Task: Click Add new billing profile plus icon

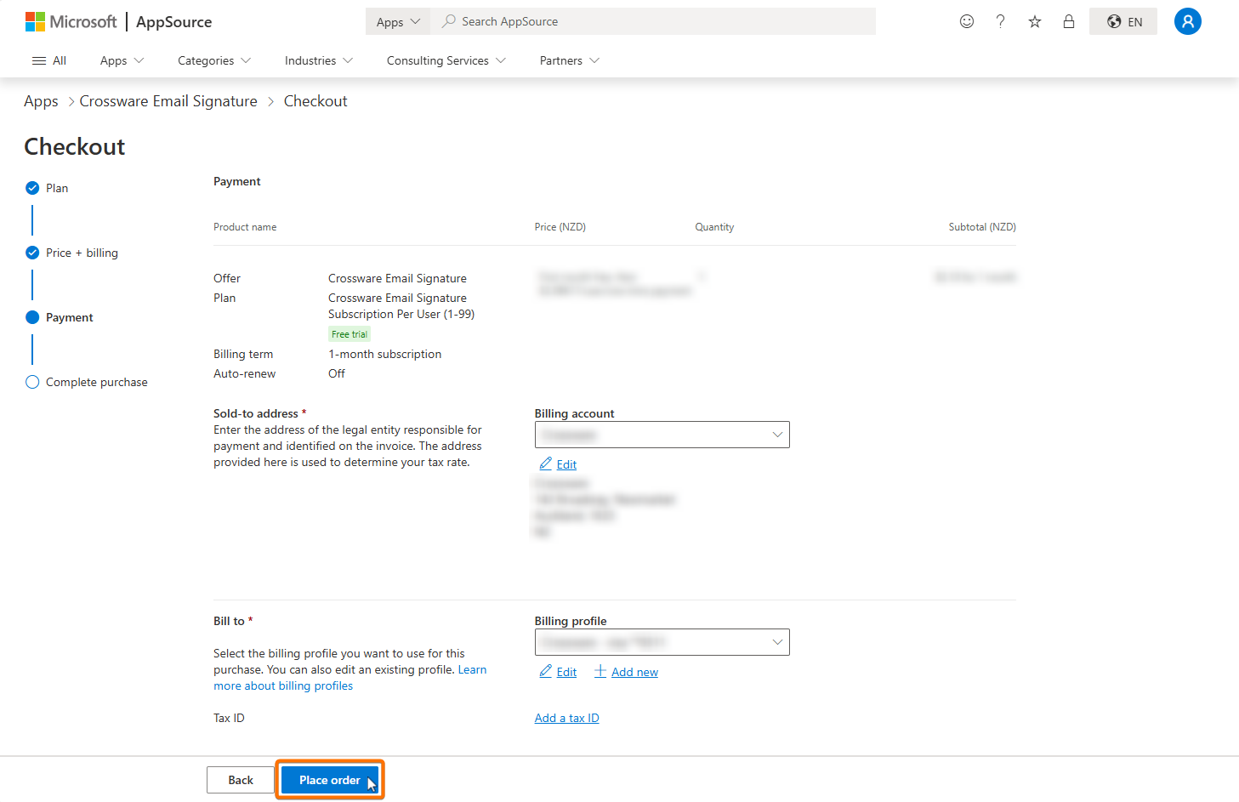Action: pyautogui.click(x=600, y=672)
